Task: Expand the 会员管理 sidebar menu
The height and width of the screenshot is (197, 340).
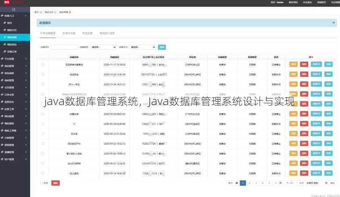Action: (x=14, y=88)
